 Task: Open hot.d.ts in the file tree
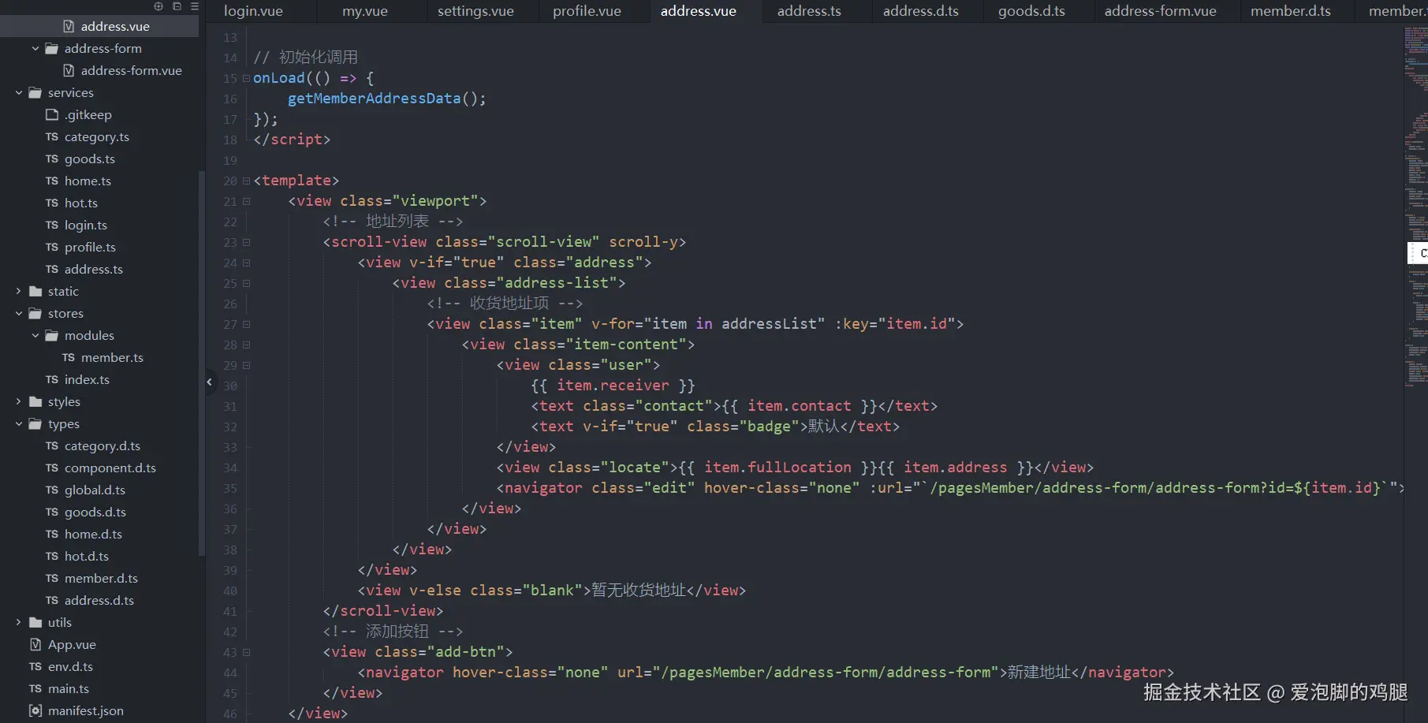pos(87,556)
